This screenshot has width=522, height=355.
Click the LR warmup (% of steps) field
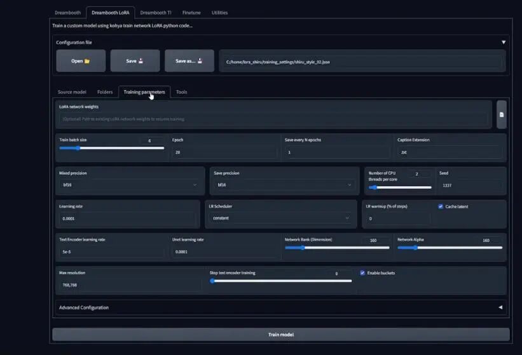[x=398, y=218]
